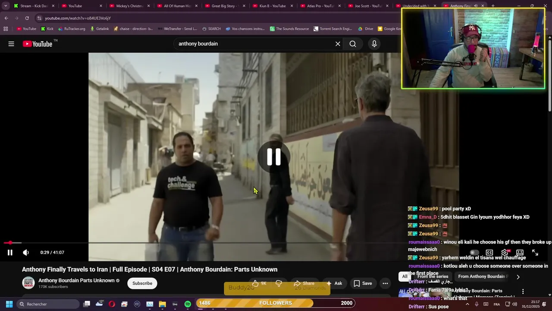Image resolution: width=552 pixels, height=311 pixels.
Task: Dislike the video with thumbs down
Action: coord(279,283)
